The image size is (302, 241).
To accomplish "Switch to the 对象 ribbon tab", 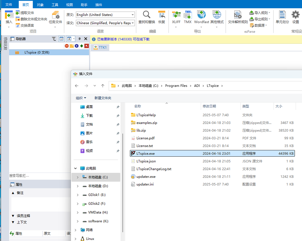I will [40, 5].
